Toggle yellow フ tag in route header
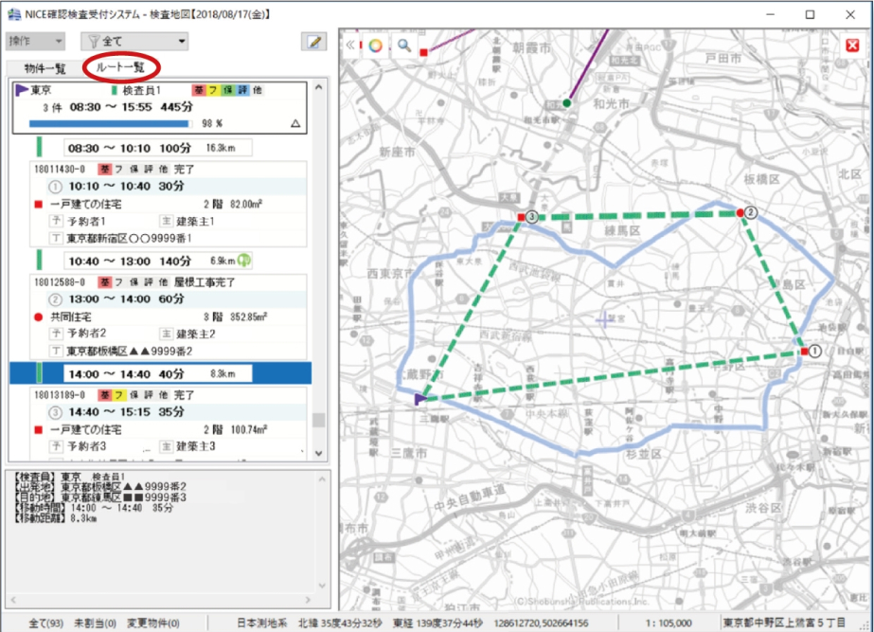874x632 pixels. pos(213,90)
